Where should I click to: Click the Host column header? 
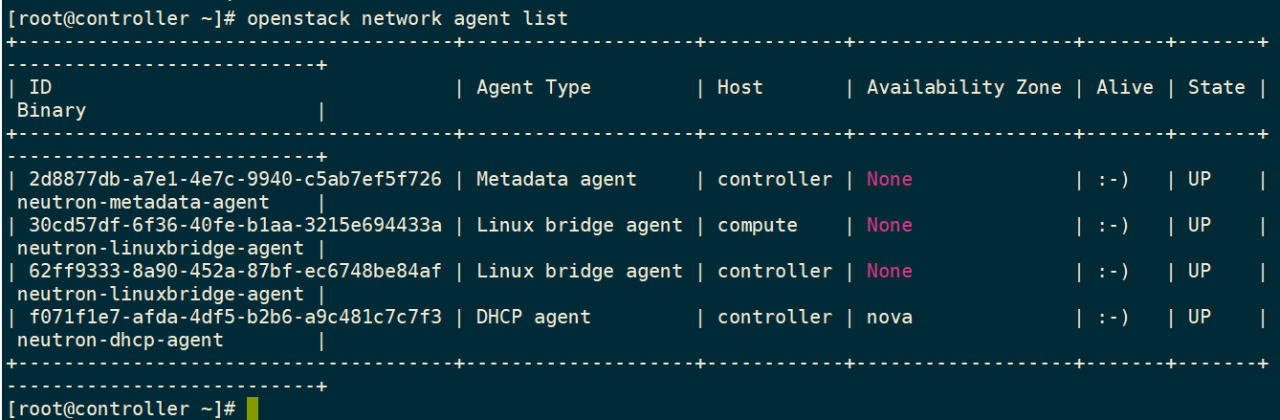pos(740,87)
